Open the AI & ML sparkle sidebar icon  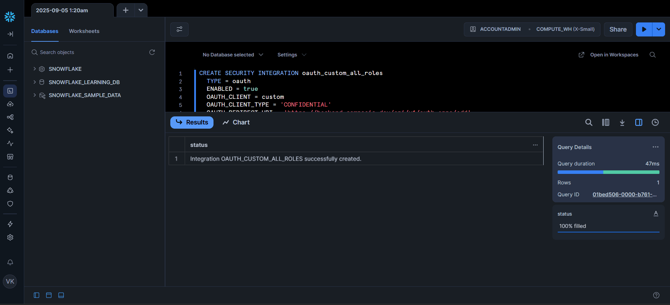point(10,130)
